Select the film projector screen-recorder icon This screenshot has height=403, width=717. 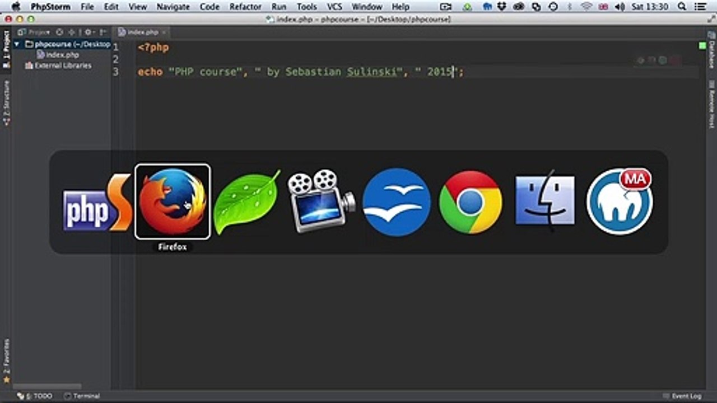pyautogui.click(x=321, y=201)
